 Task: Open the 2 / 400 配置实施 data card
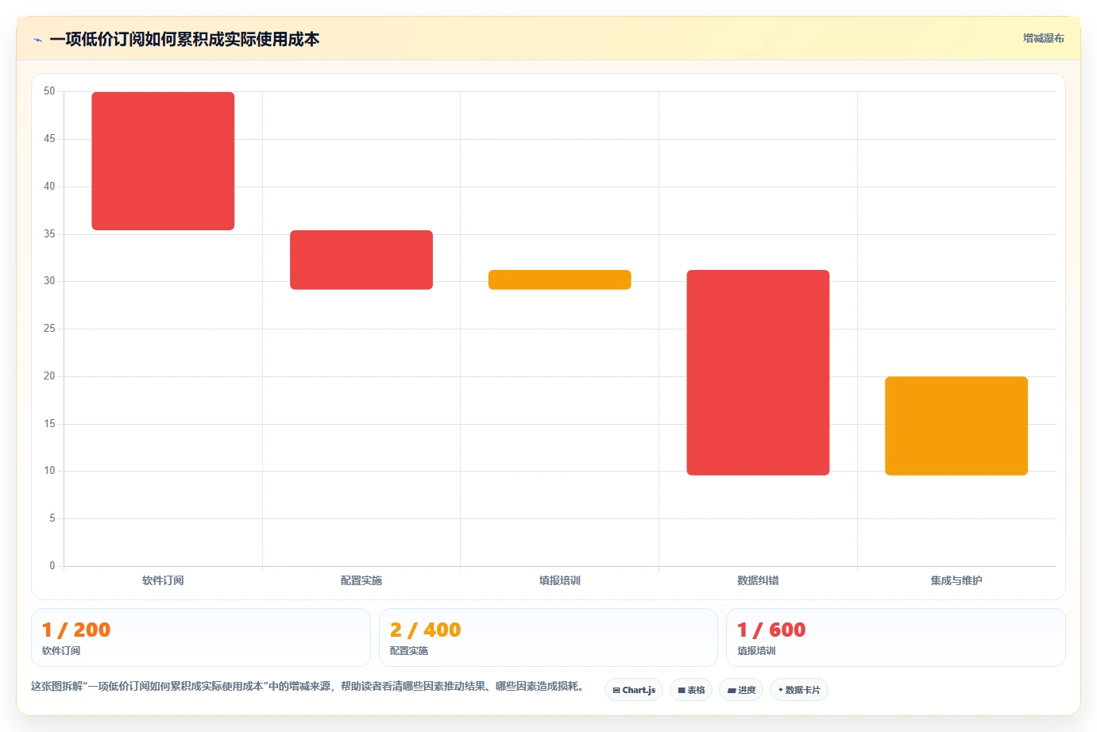pyautogui.click(x=548, y=638)
